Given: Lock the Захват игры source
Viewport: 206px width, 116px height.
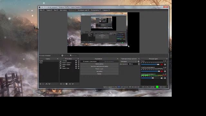Looking at the screenshot, I should point(79,68).
